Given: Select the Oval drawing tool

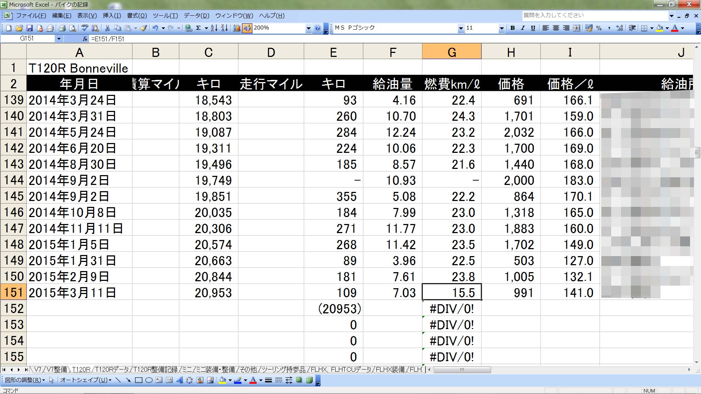Looking at the screenshot, I should point(149,380).
